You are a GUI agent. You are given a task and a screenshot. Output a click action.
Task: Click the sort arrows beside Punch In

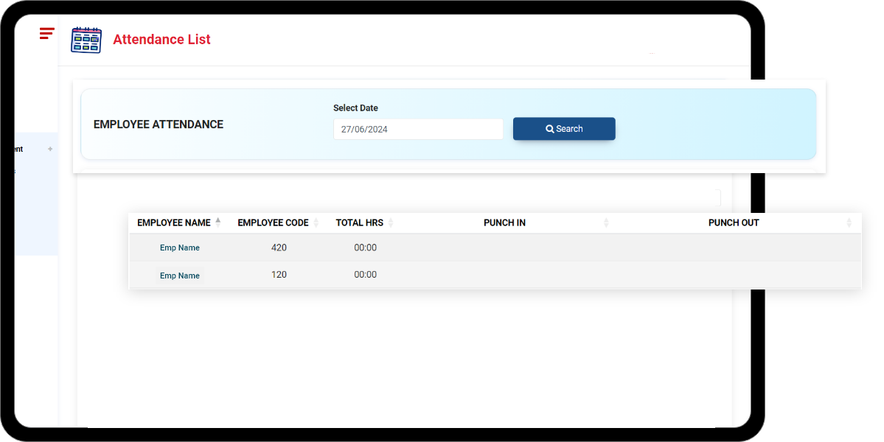tap(606, 223)
